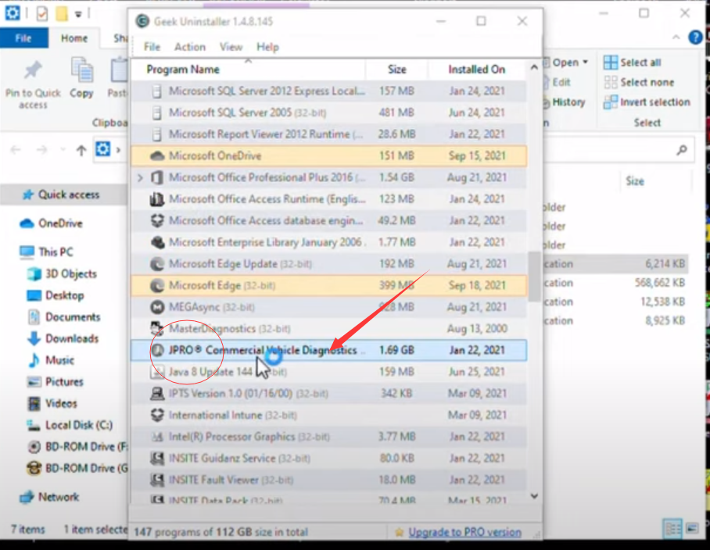This screenshot has height=550, width=710.
Task: Click the Microsoft SQL Server 2005 icon
Action: click(157, 112)
